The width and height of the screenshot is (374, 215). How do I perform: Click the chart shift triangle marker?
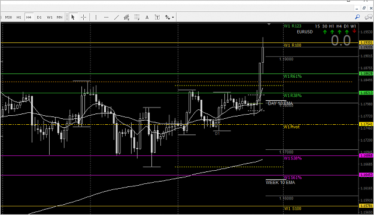point(269,24)
